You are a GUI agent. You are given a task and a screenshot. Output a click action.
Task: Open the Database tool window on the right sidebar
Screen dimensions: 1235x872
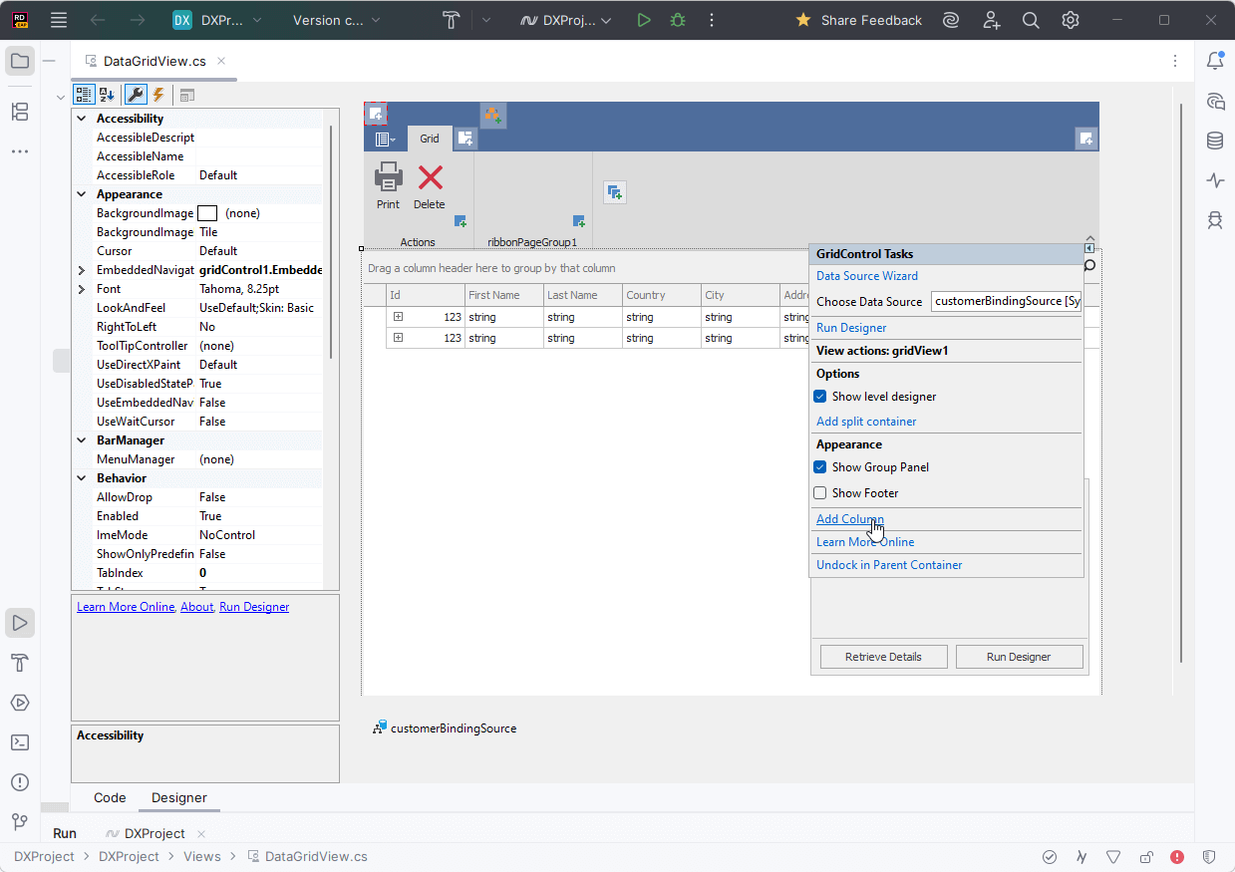tap(1215, 141)
